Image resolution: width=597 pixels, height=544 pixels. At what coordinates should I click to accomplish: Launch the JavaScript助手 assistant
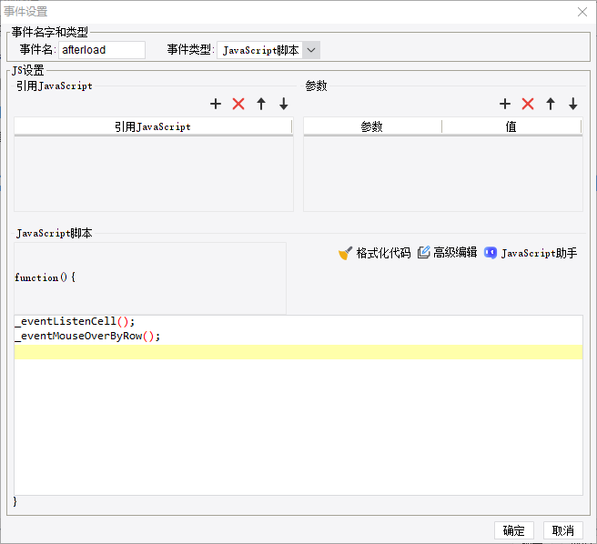(x=539, y=253)
